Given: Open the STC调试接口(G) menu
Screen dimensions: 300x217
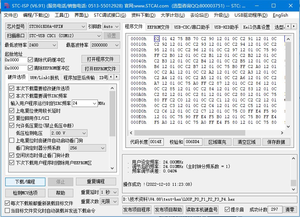Looking at the screenshot, I should [x=110, y=15].
